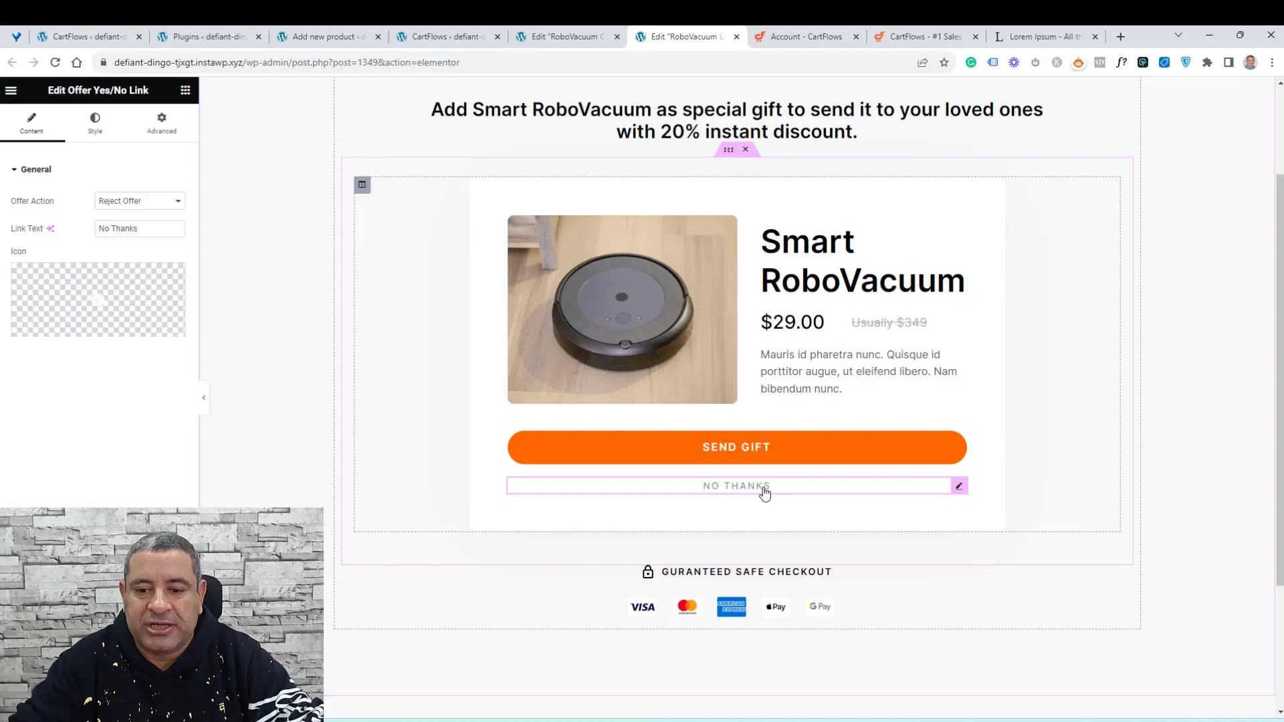1284x722 pixels.
Task: Click the CartFlows Sales tab in browser
Action: pyautogui.click(x=926, y=36)
